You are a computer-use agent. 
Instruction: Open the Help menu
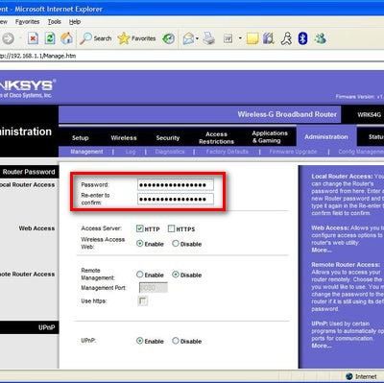coord(75,22)
